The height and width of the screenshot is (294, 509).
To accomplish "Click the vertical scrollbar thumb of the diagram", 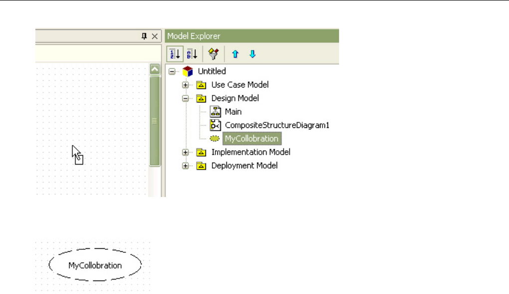I will click(x=155, y=121).
